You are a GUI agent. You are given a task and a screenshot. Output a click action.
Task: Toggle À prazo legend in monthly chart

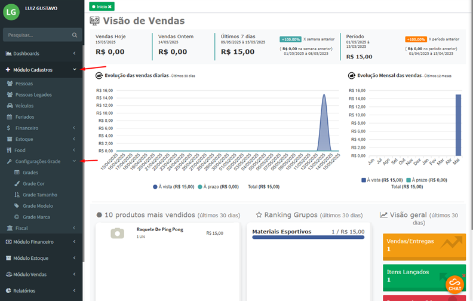tap(426, 180)
